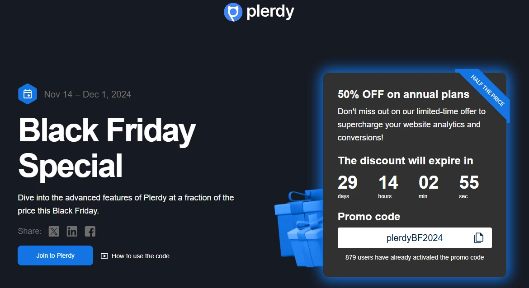This screenshot has width=529, height=288.
Task: Click the 50% OFF on annual plans heading
Action: click(403, 94)
